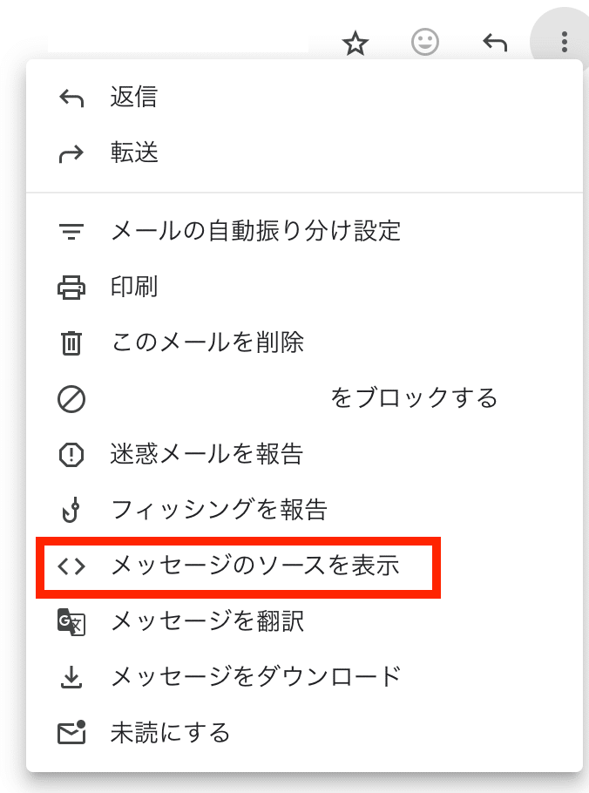Image resolution: width=589 pixels, height=793 pixels.
Task: Click the star icon to favorite the email
Action: [x=355, y=42]
